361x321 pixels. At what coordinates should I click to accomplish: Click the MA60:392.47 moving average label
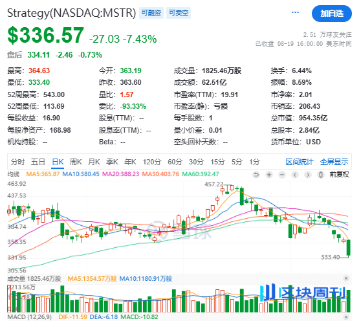201,174
